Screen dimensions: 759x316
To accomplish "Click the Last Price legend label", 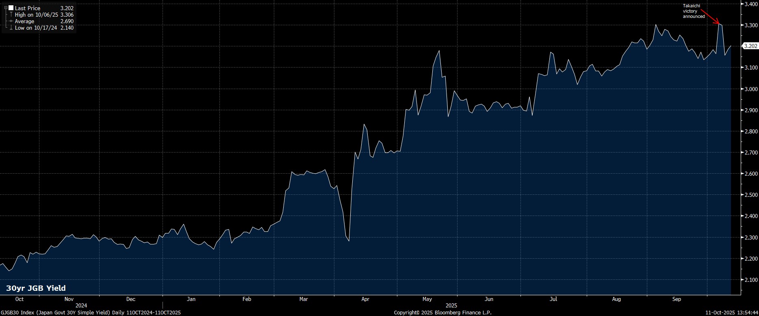I will 28,8.
